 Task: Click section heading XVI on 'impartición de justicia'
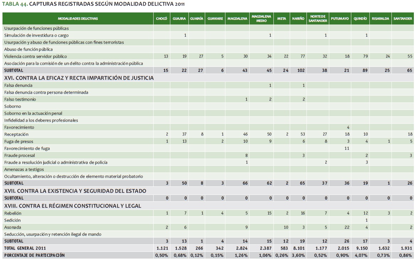pos(79,78)
